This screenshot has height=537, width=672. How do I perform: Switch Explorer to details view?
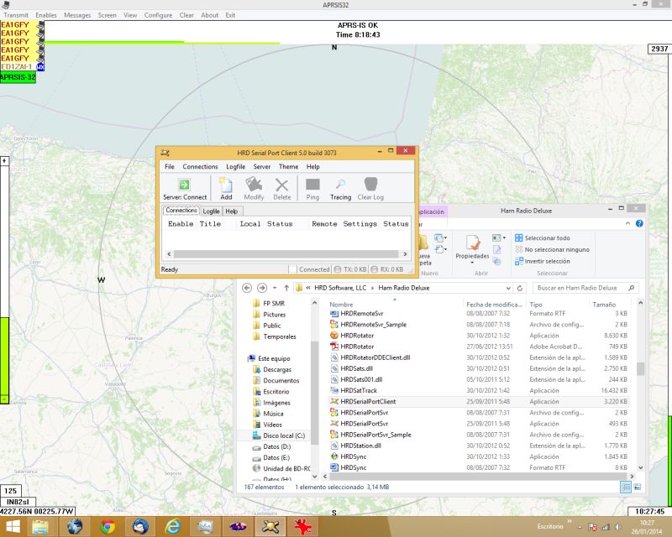[x=626, y=487]
